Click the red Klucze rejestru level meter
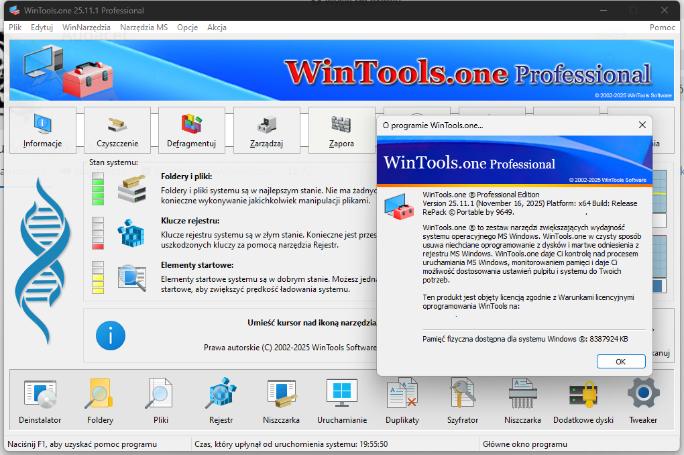Screen dimensions: 684x455 pos(98,233)
